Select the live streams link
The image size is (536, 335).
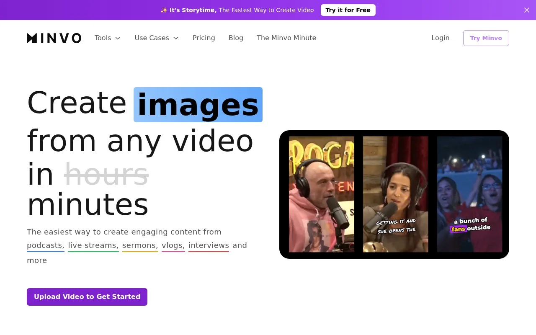coord(93,245)
